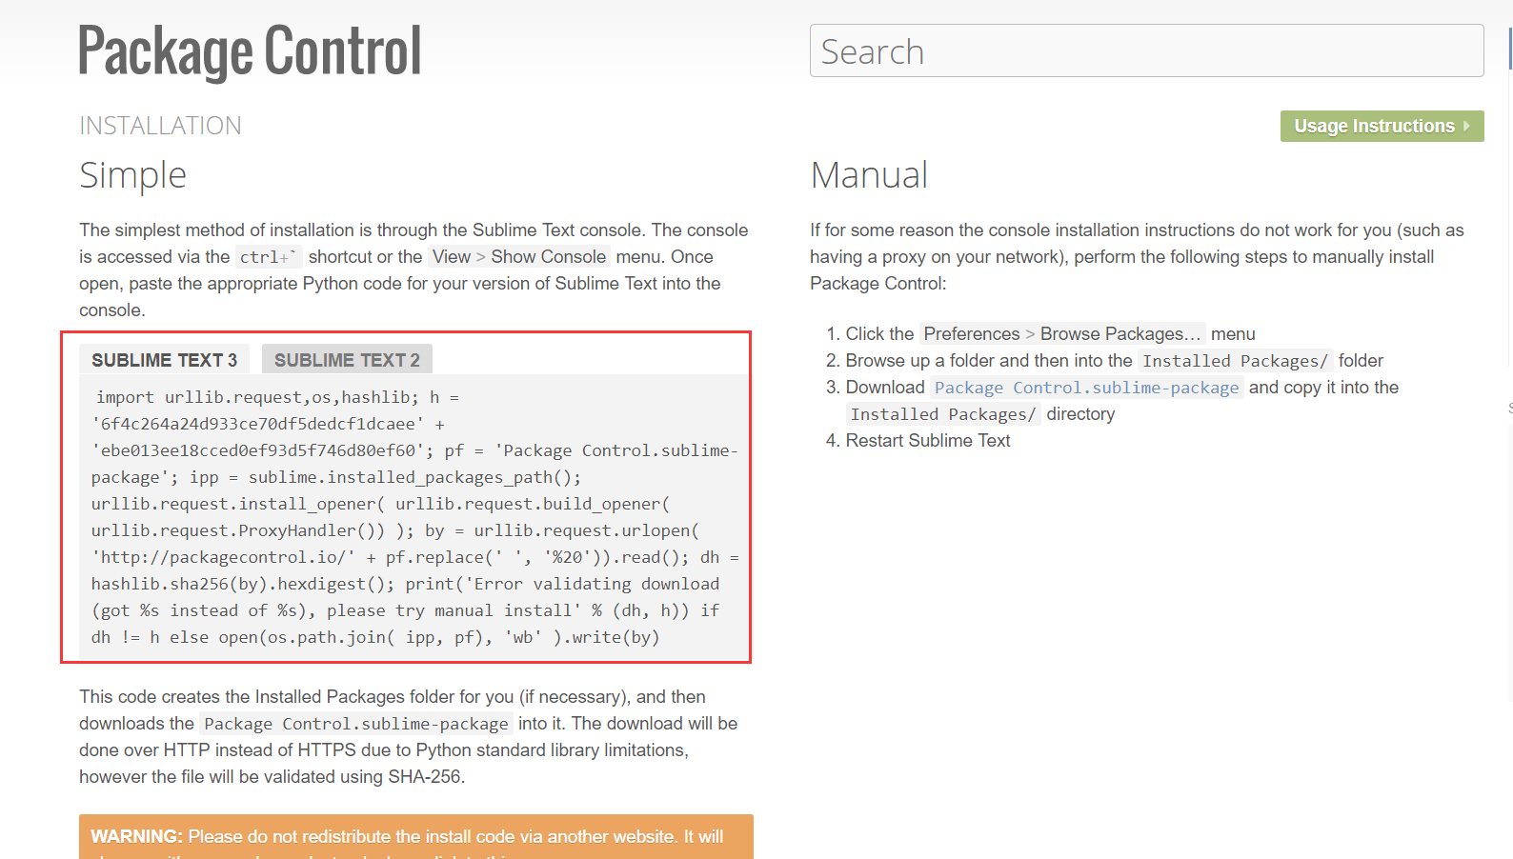Click the 'View > Show Console' menu text

(x=519, y=257)
